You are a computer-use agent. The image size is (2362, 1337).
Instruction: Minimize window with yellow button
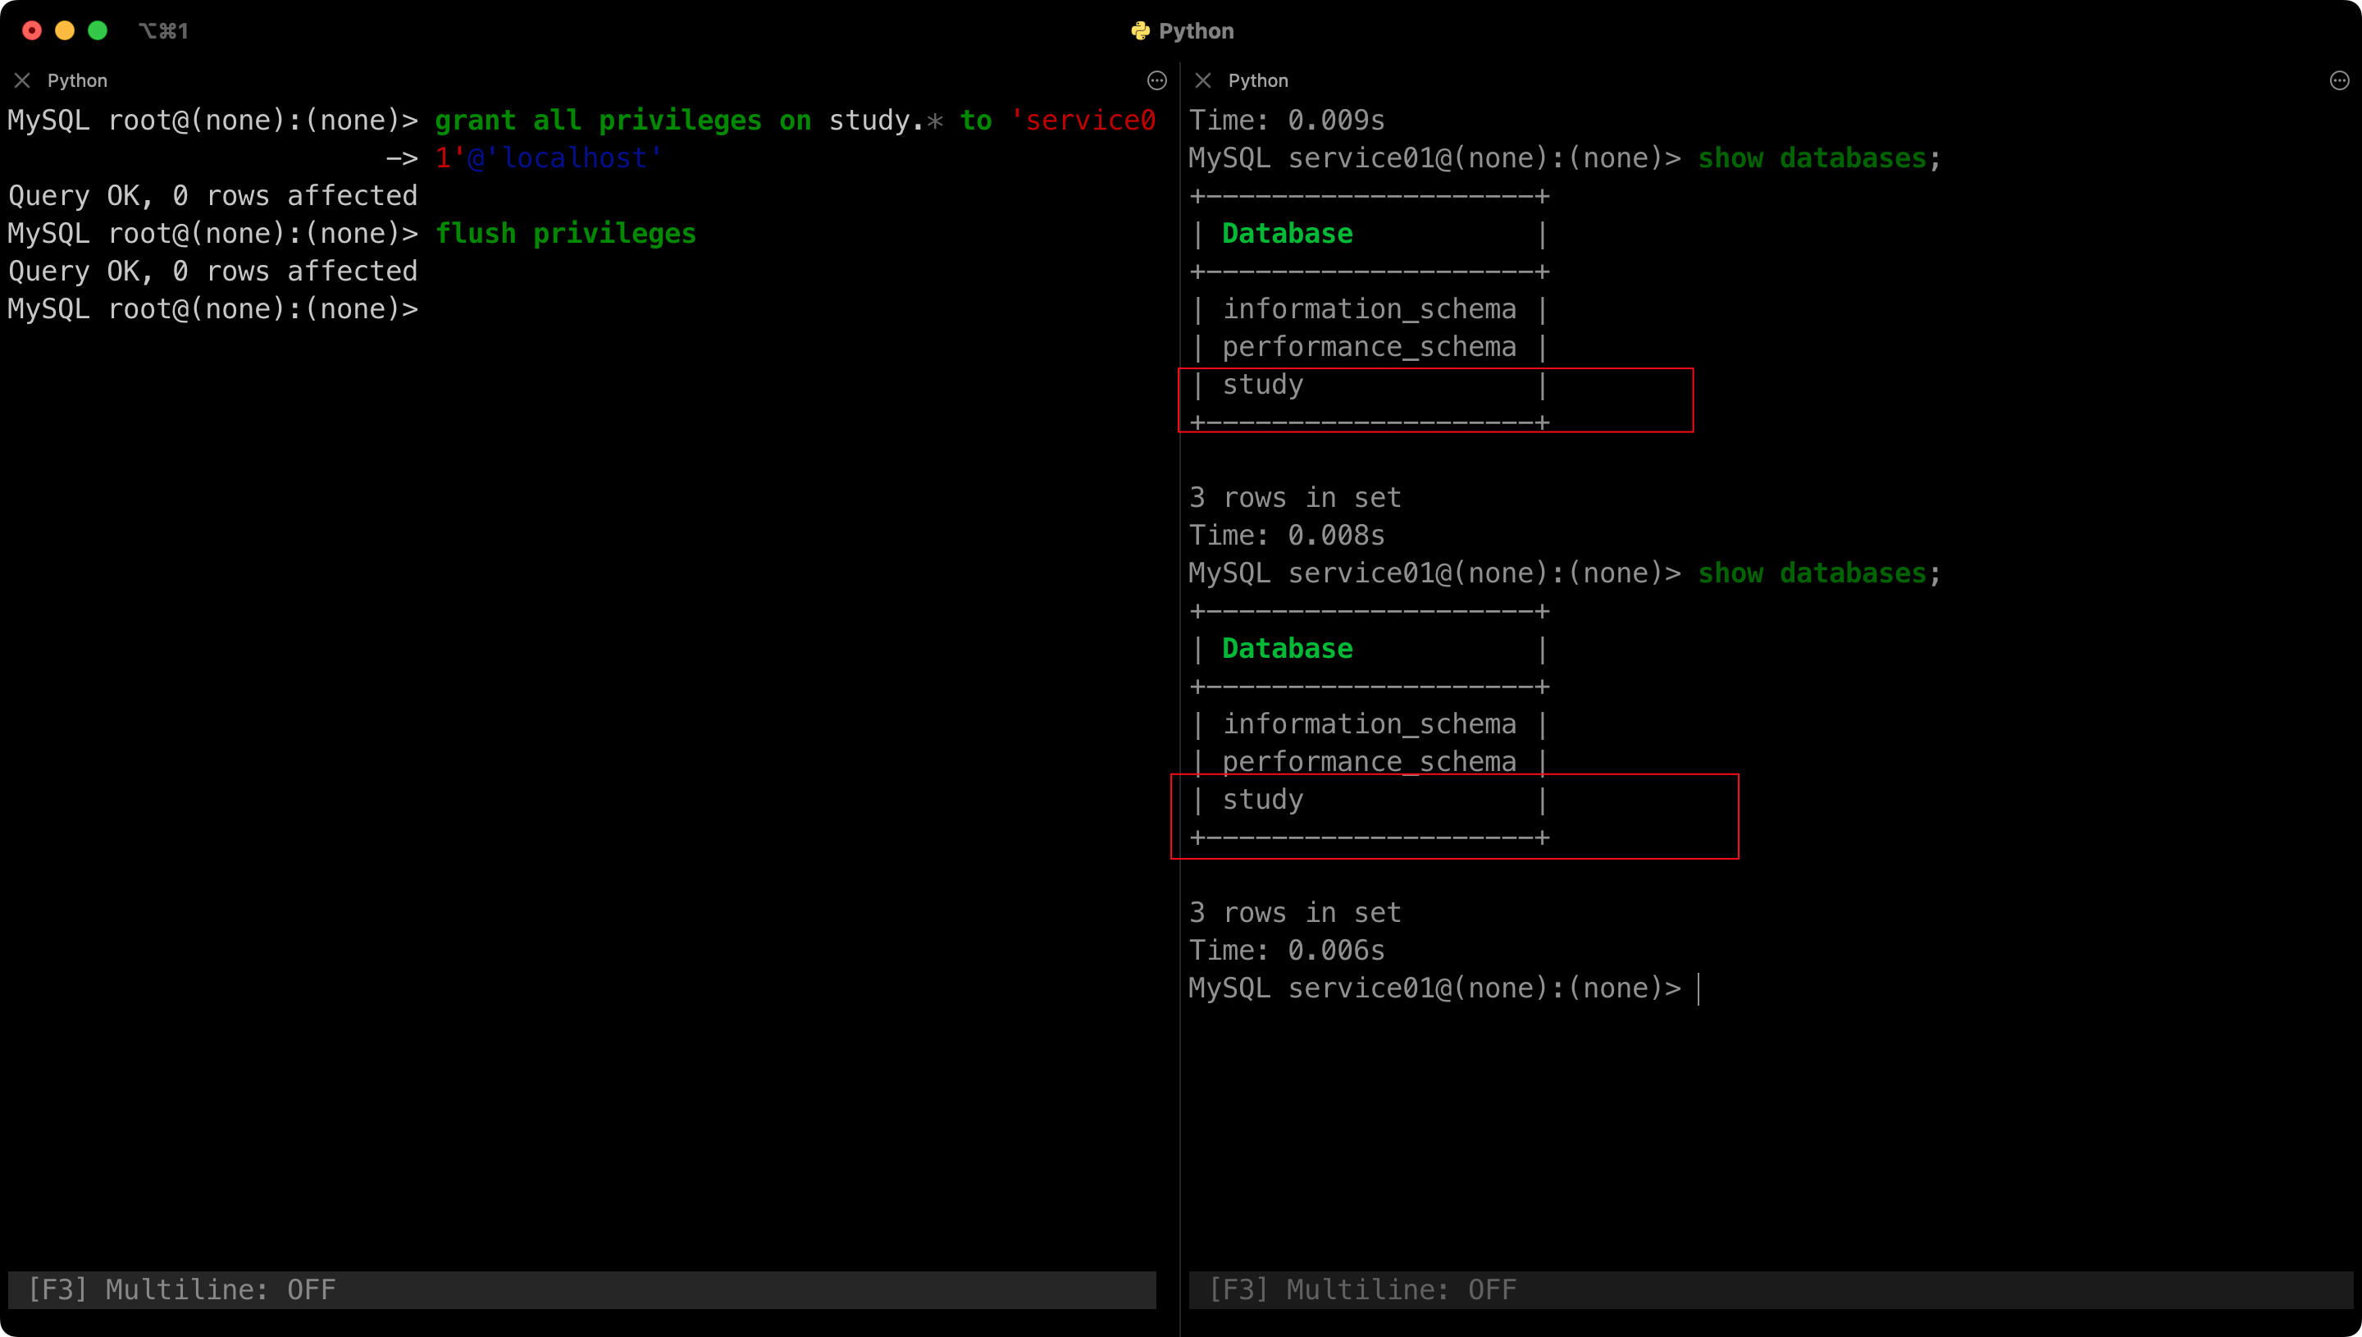coord(65,30)
